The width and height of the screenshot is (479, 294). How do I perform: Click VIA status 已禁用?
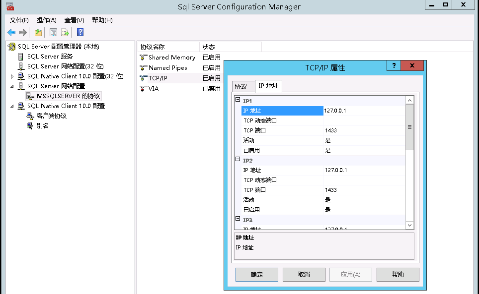[x=211, y=88]
